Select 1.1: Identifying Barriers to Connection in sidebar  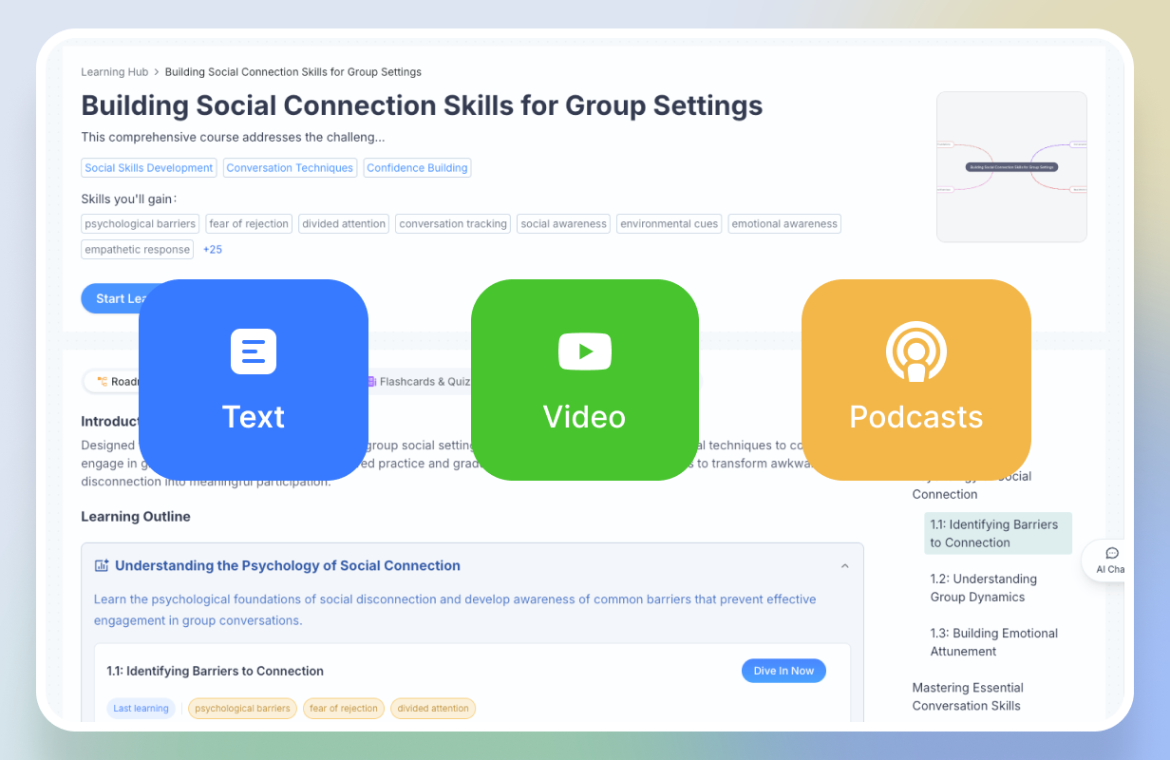[x=993, y=533]
